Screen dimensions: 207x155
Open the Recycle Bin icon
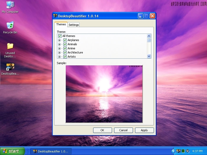click(10, 27)
